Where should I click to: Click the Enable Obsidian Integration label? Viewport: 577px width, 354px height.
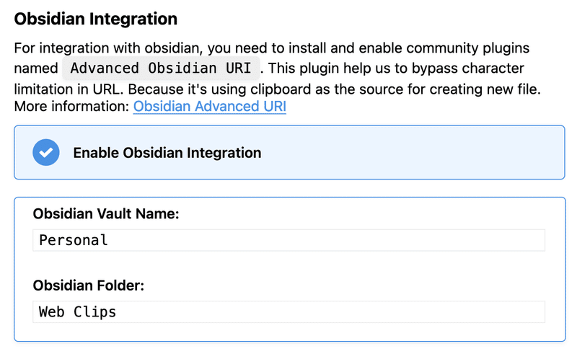[167, 153]
